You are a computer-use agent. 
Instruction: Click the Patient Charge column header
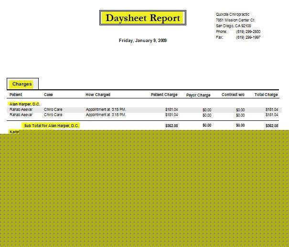[x=164, y=95]
